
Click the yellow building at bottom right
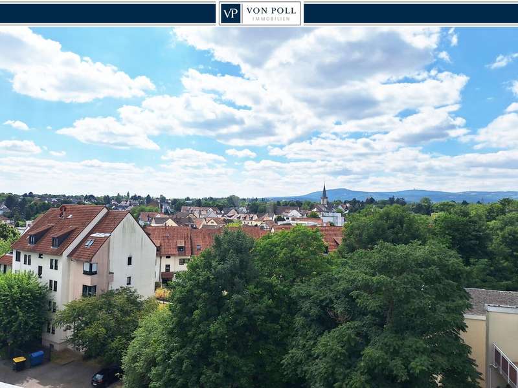[x=477, y=336]
